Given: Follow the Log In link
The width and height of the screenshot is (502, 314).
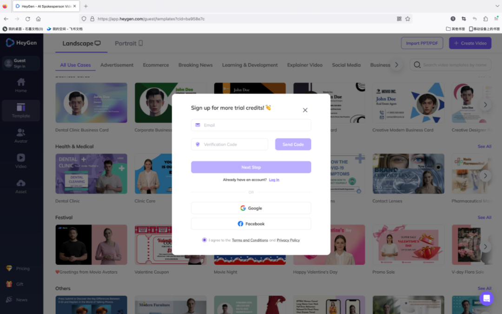Looking at the screenshot, I should point(274,180).
